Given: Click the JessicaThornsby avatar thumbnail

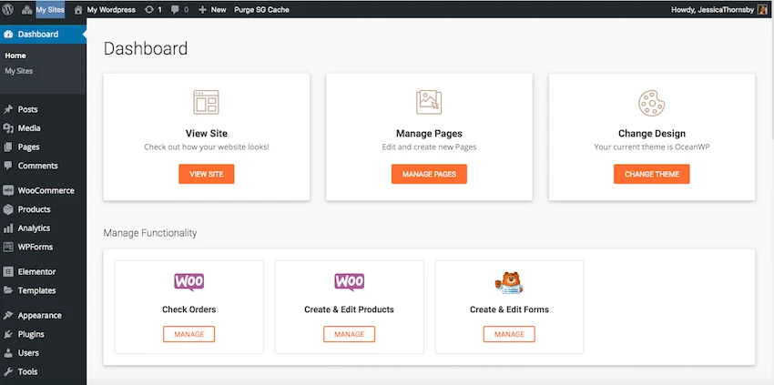Looking at the screenshot, I should click(763, 9).
